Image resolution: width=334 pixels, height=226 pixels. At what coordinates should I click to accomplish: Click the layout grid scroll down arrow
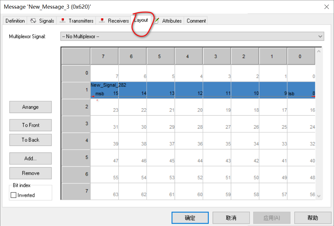click(319, 196)
